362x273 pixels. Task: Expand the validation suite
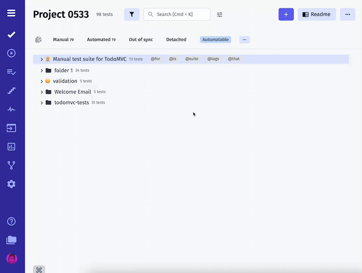[x=42, y=81]
